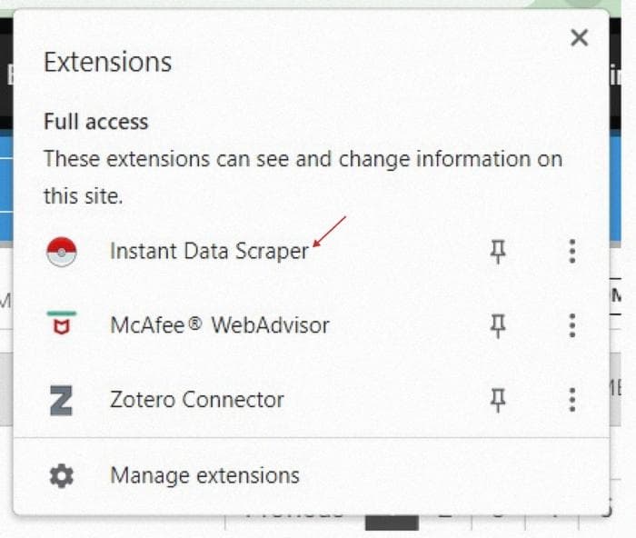636x538 pixels.
Task: Open more options for Instant Data Scraper
Action: pyautogui.click(x=571, y=252)
